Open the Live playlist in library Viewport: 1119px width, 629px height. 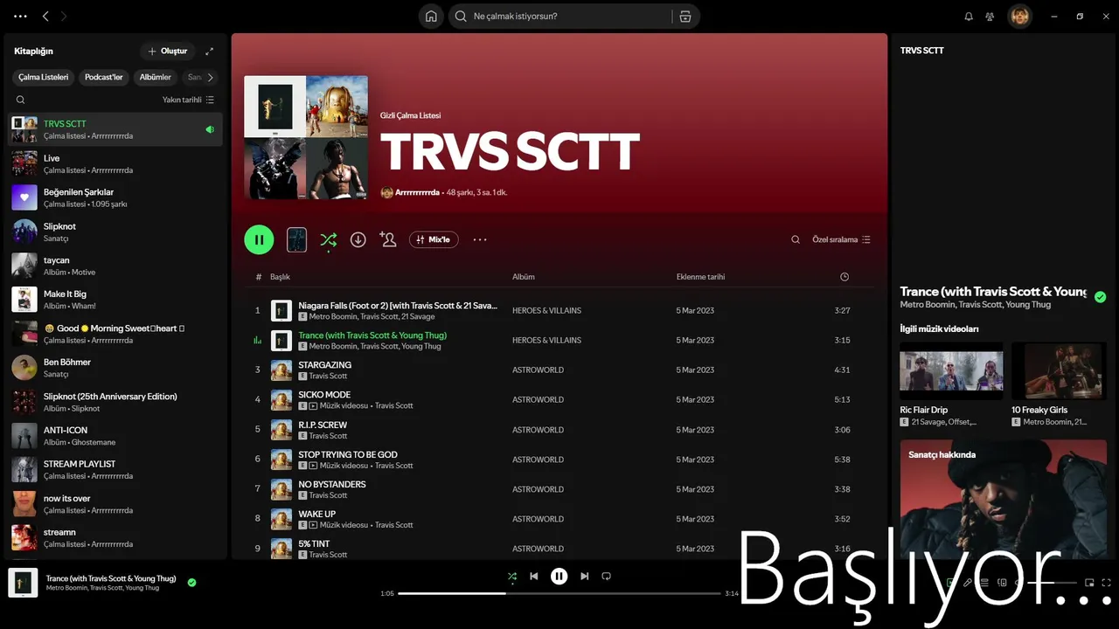(x=115, y=163)
